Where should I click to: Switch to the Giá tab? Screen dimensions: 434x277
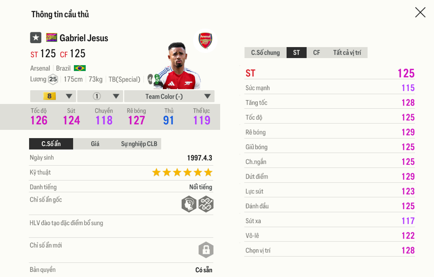tap(95, 144)
